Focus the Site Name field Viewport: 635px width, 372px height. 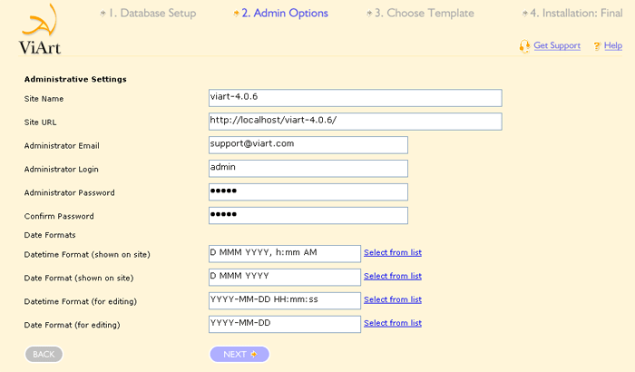356,98
